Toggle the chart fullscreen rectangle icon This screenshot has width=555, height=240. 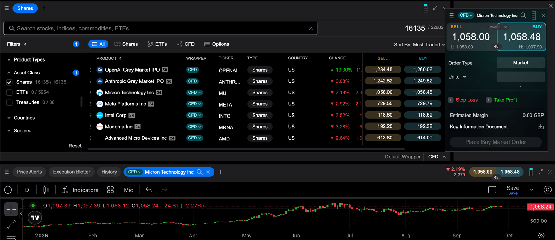coord(492,190)
